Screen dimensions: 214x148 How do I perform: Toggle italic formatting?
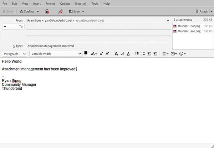pos(122,54)
